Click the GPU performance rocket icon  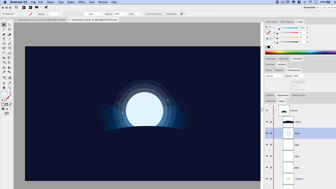(x=46, y=7)
